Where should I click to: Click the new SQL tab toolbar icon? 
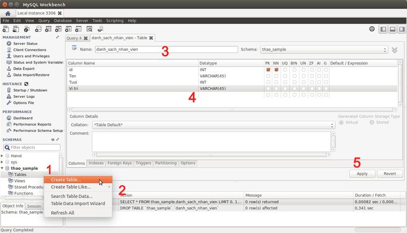(x=5, y=29)
